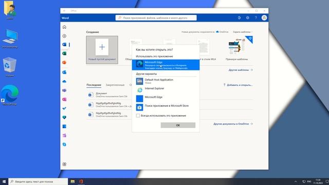Choose highlighted Microsoft Edge app in dialog

pyautogui.click(x=166, y=65)
